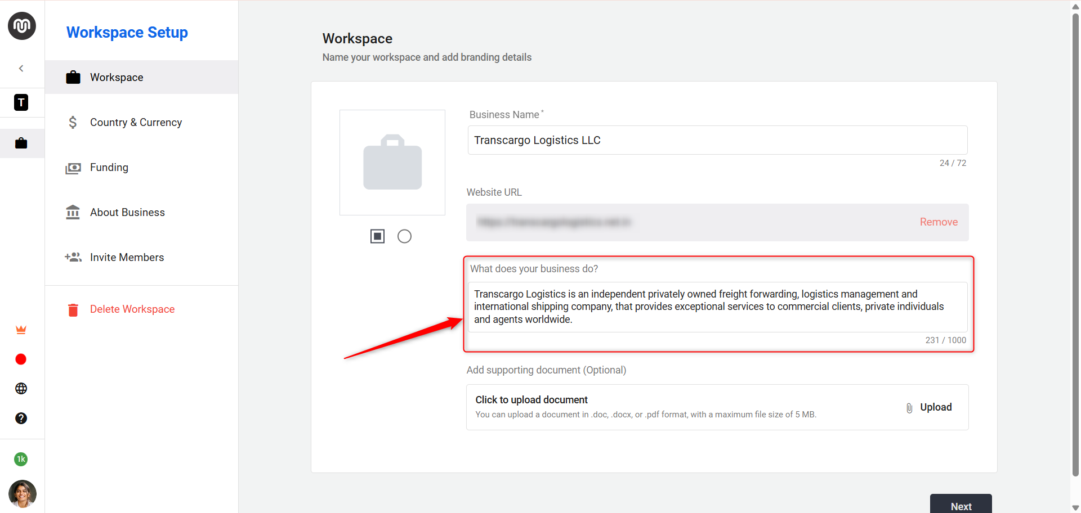Click the Workspace briefcase menu icon
The image size is (1081, 513).
[73, 77]
